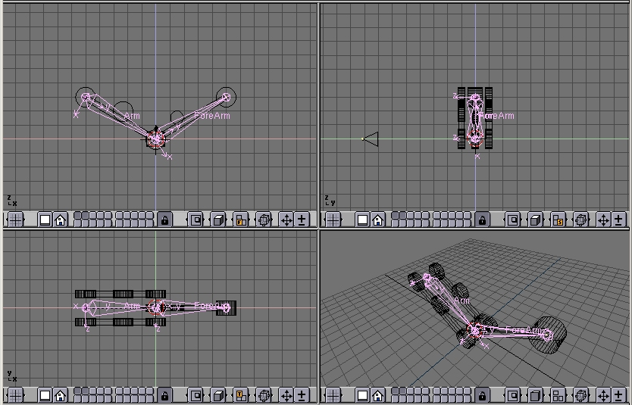Click the Arm bone label in the perspective view
The height and width of the screenshot is (405, 632).
click(461, 301)
